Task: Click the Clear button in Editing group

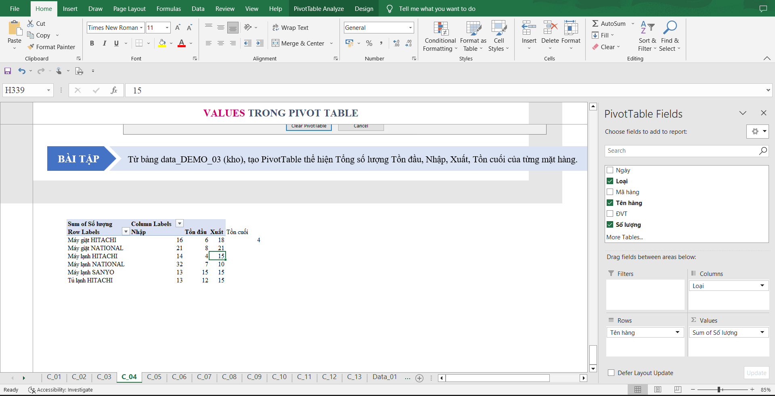Action: pos(606,47)
